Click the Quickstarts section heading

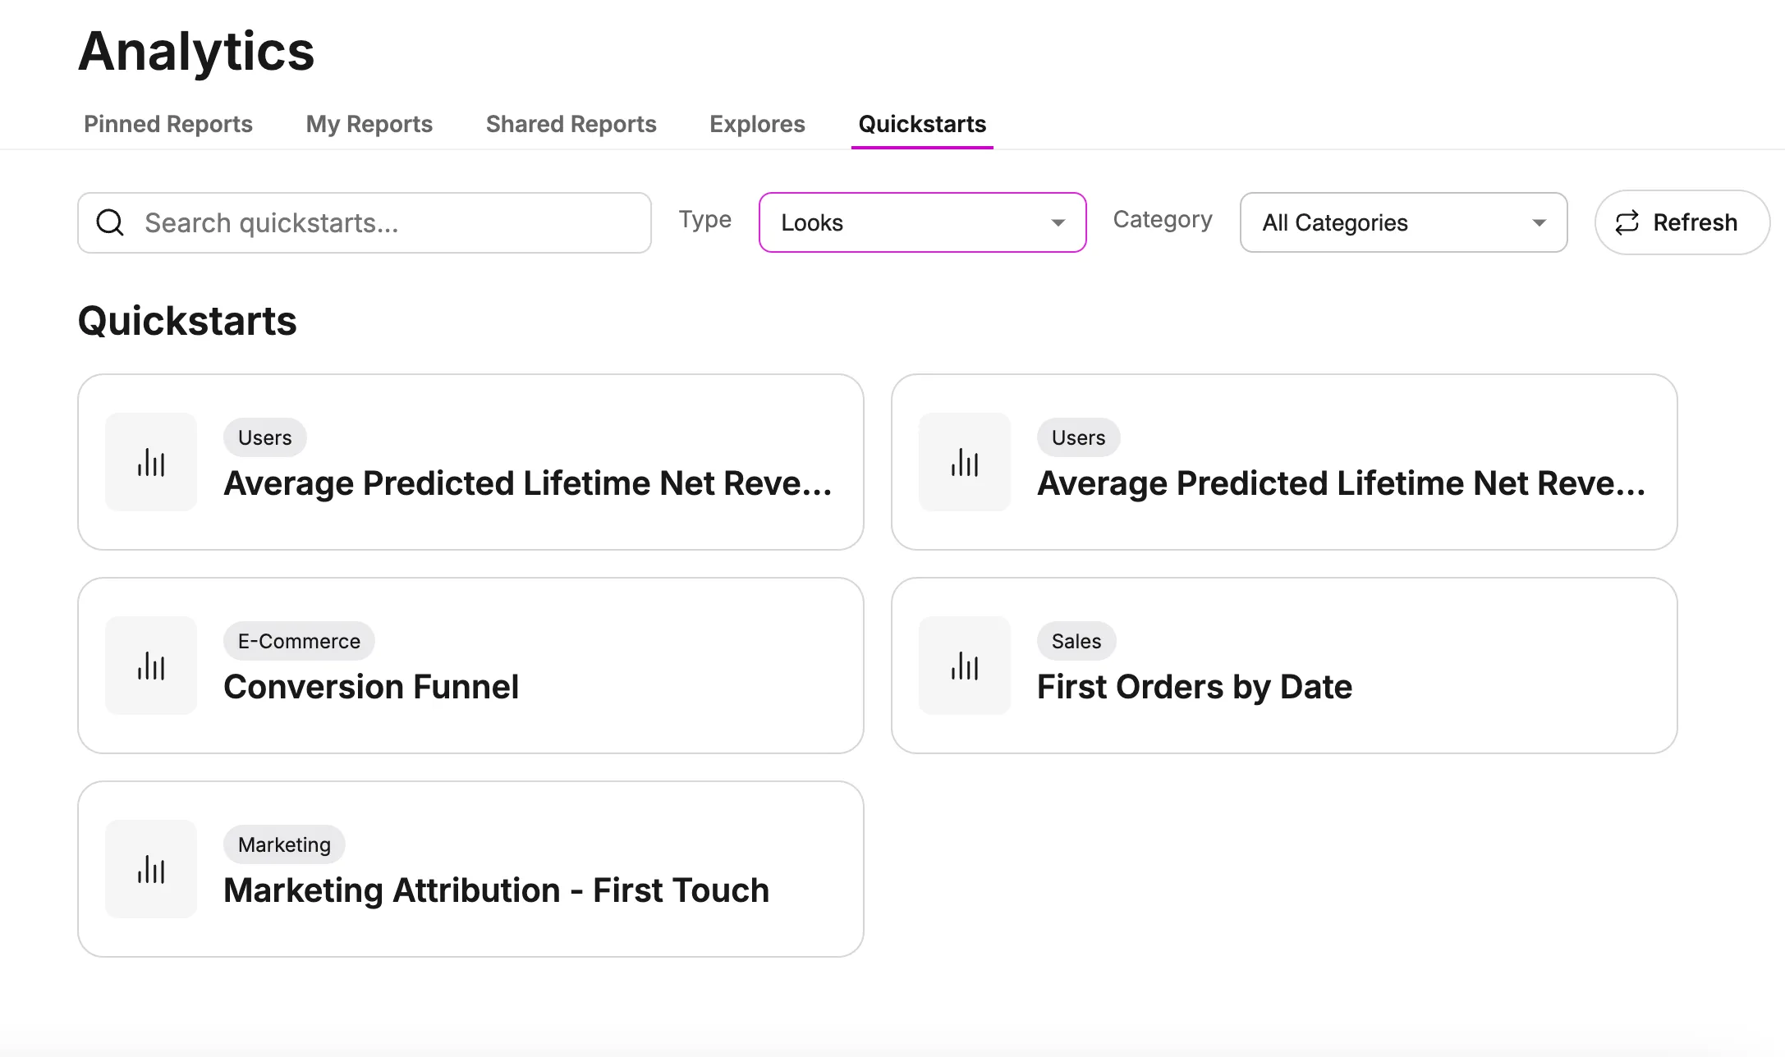(x=187, y=320)
